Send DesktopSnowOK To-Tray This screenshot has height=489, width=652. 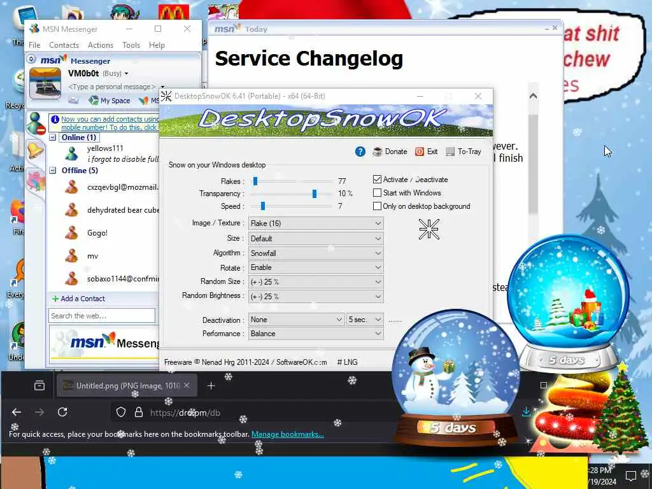(464, 152)
